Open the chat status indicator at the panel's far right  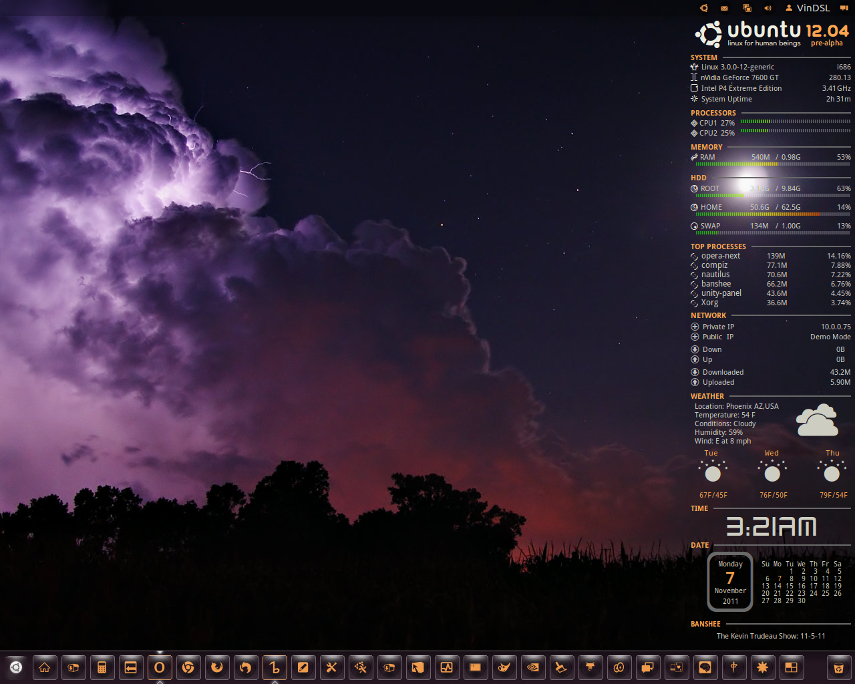(844, 8)
